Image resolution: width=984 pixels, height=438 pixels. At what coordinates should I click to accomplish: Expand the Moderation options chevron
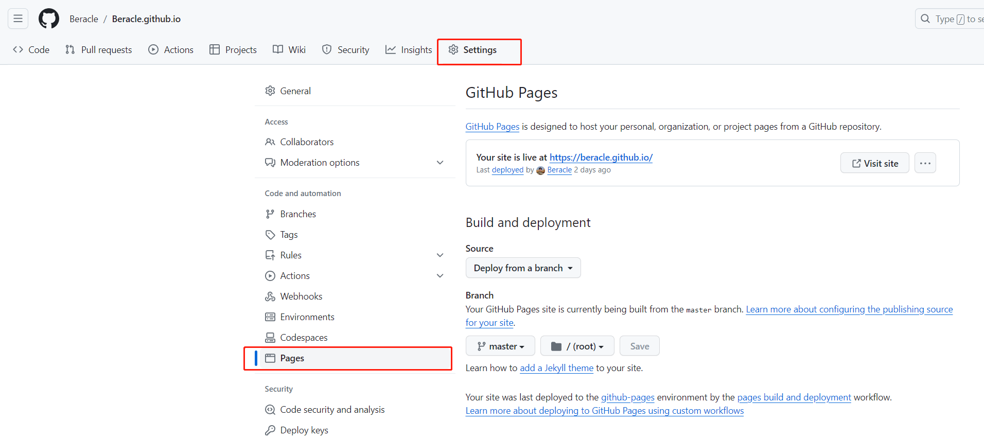click(440, 163)
